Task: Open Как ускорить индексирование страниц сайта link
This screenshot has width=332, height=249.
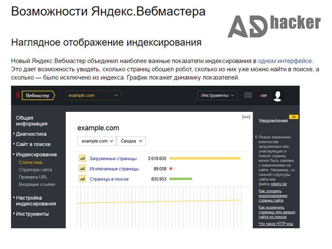Action: click(x=273, y=196)
